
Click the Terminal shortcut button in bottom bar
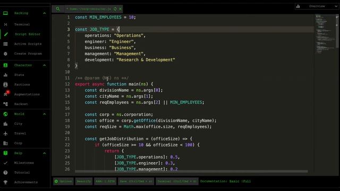[x=177, y=181]
